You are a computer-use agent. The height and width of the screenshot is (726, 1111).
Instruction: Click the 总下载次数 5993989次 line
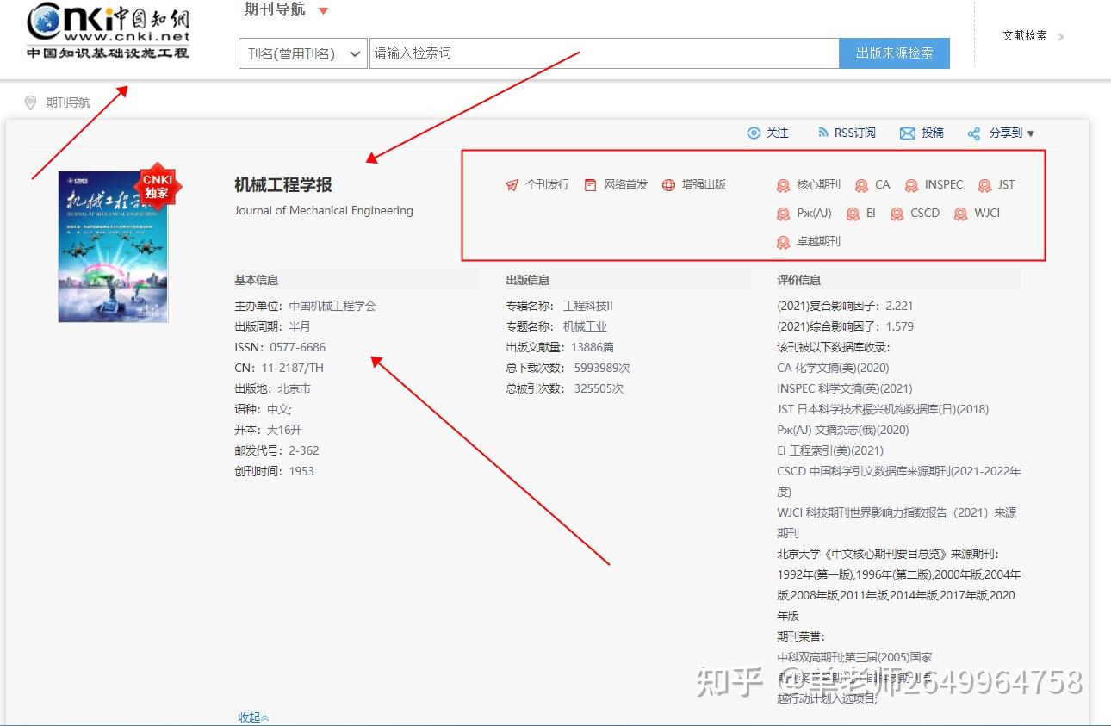(568, 368)
